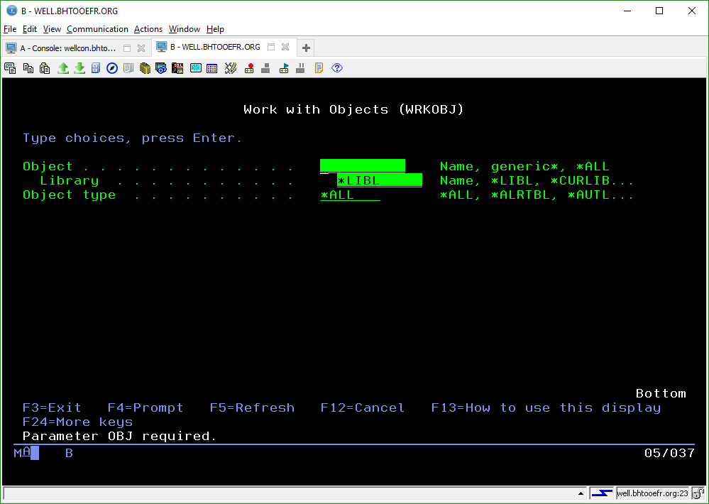Close the B - WELL.BHTOOEFR.ORG tab

(286, 47)
